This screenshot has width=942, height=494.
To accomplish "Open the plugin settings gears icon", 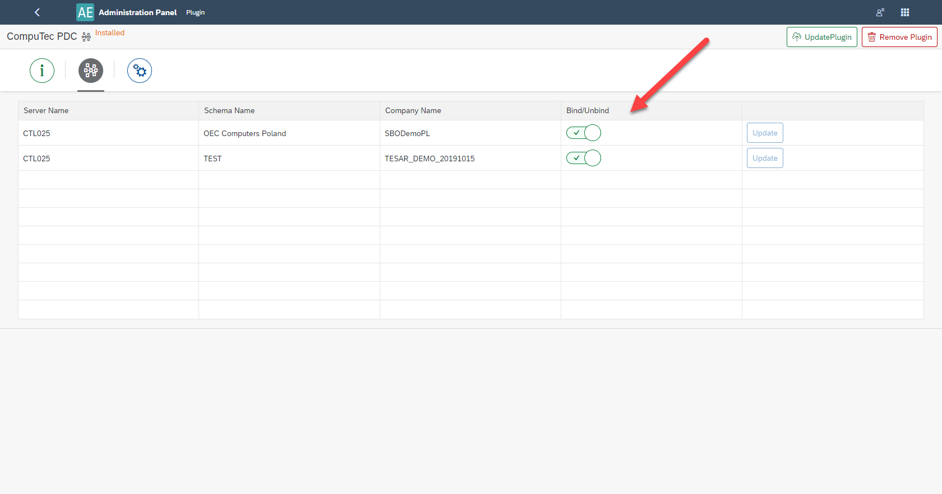I will click(140, 71).
